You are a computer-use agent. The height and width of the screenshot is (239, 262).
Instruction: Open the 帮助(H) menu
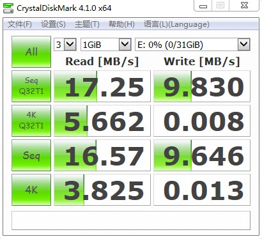[121, 24]
